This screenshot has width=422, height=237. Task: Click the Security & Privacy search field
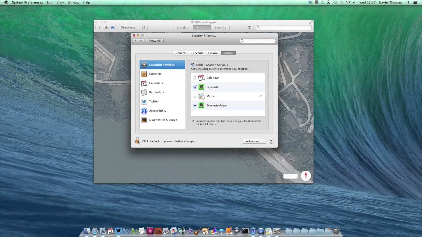click(x=257, y=40)
